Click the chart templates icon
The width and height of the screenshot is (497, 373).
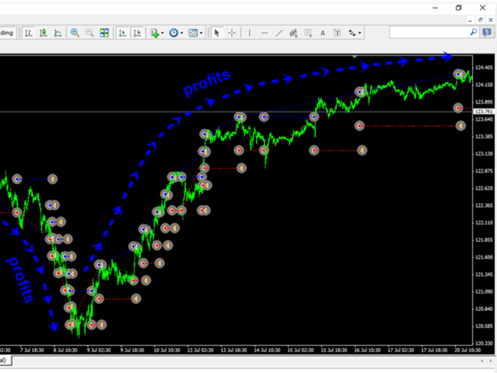pos(193,32)
